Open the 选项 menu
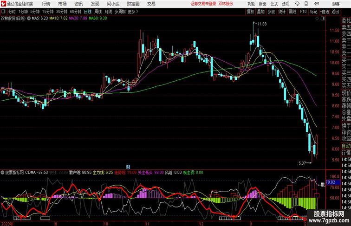Screen dimensions: 351x226 286,4
